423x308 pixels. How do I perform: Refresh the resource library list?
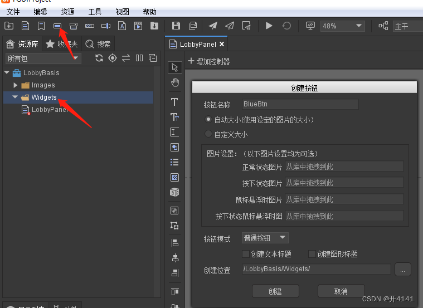click(99, 58)
